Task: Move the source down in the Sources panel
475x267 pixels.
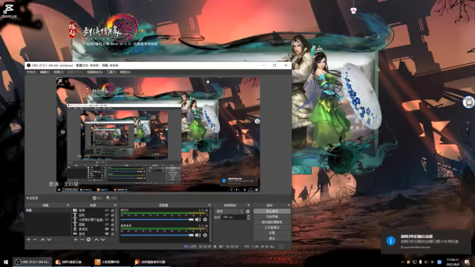Action: 103,240
